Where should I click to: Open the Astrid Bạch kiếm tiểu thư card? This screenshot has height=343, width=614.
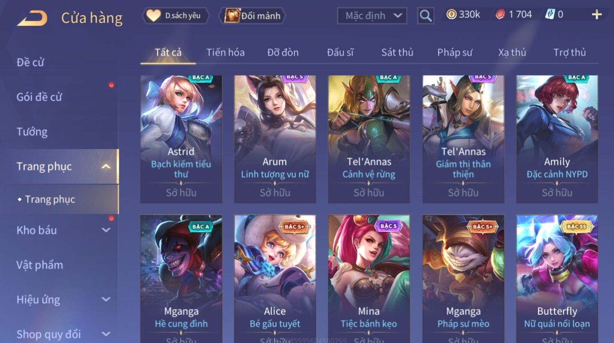[181, 139]
